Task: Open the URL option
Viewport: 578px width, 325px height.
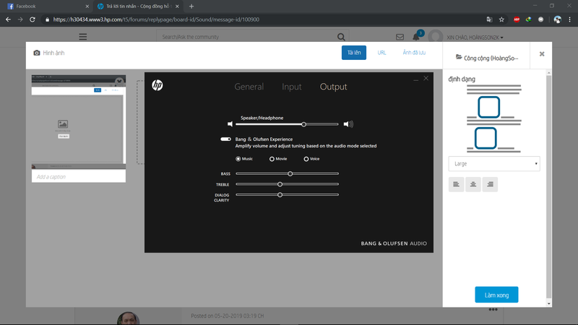Action: 381,53
